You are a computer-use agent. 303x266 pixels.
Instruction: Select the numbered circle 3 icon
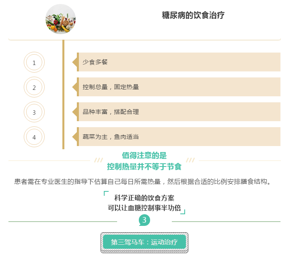click(x=34, y=112)
